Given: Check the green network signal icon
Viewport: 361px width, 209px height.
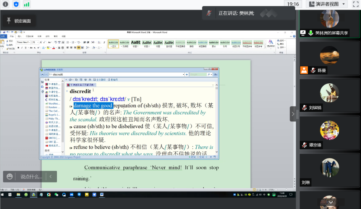Looking at the screenshot, I should pos(26,4).
